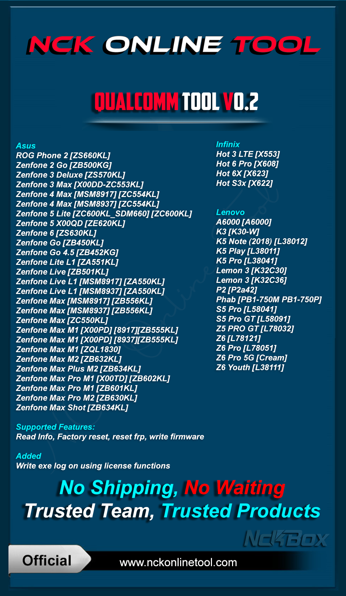Click K5 Note (2018) [L38012] entry
Viewport: 346px width, 596px height.
click(x=262, y=241)
